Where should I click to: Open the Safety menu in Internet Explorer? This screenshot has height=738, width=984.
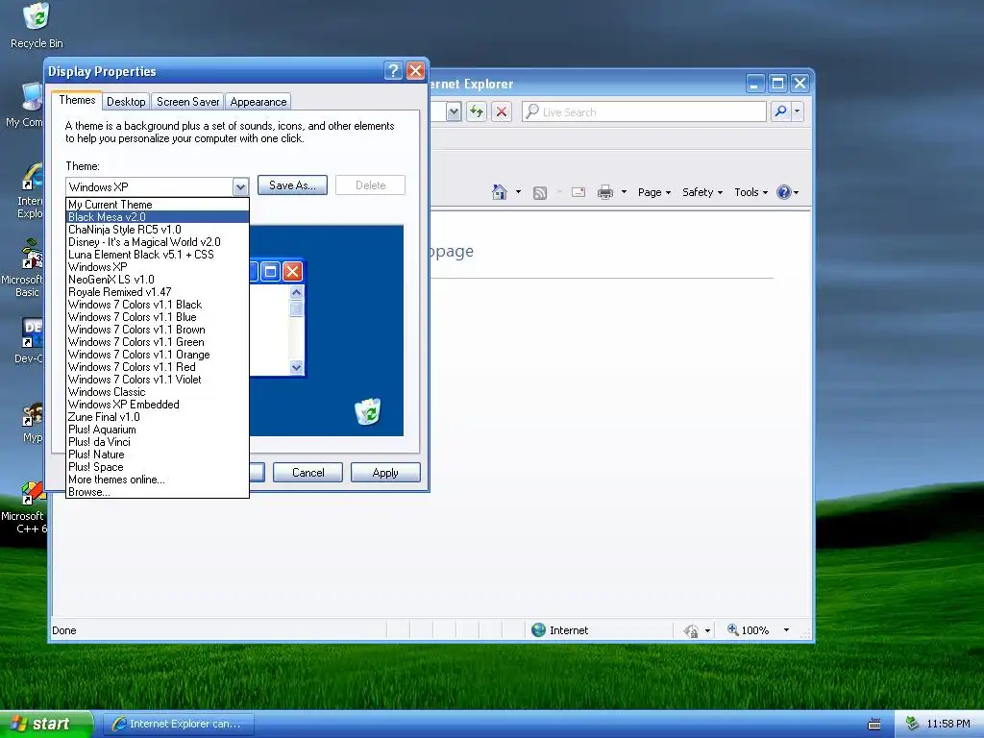(x=702, y=192)
